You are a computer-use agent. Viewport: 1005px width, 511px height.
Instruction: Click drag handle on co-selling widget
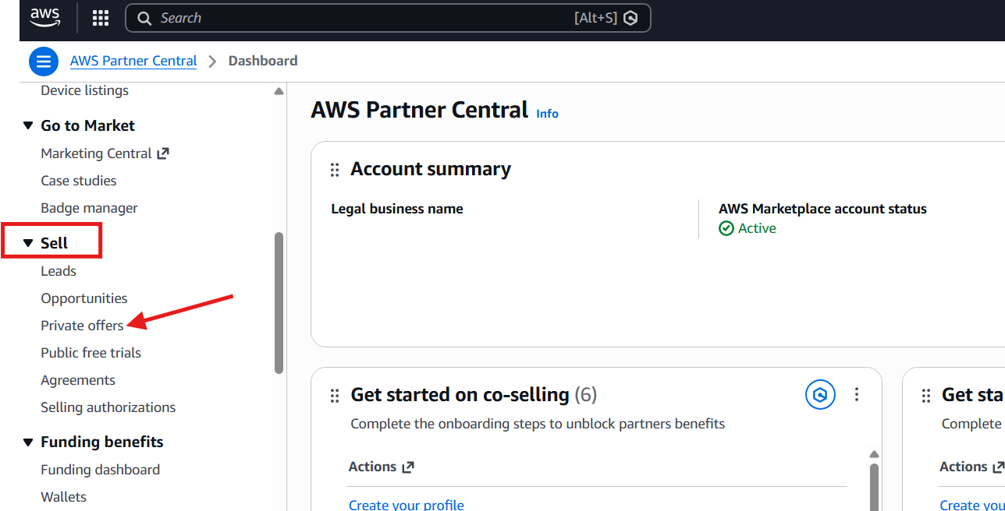pyautogui.click(x=335, y=396)
